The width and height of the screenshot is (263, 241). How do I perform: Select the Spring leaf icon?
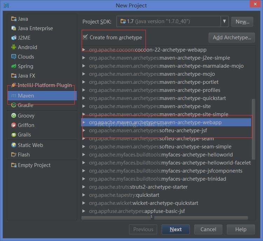coord(14,66)
